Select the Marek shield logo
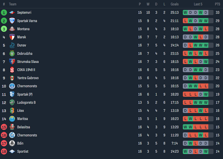Viewport: 223px width, 159px height. click(x=12, y=37)
